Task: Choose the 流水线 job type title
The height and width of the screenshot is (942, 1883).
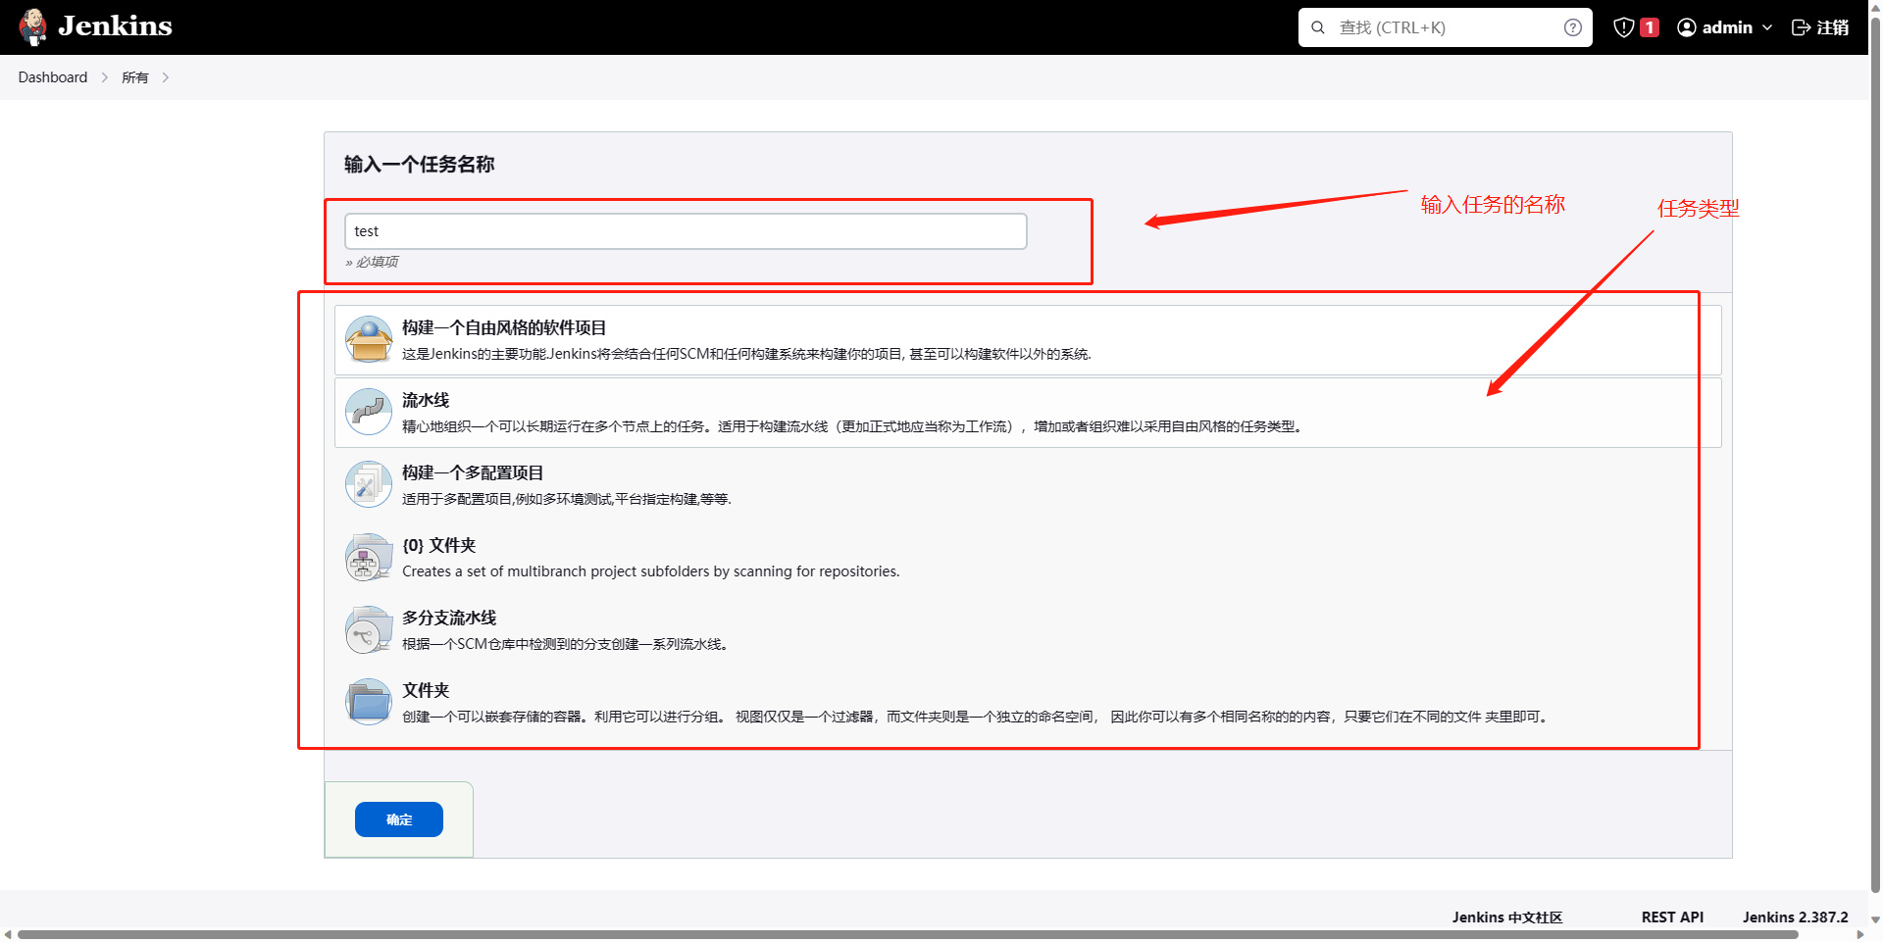Action: point(426,400)
